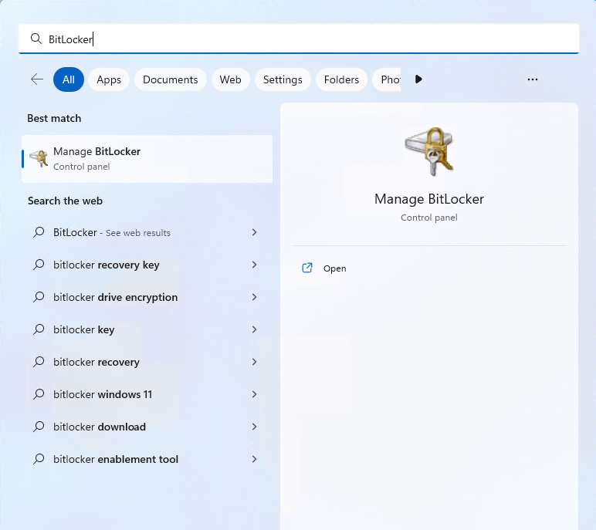The width and height of the screenshot is (596, 530).
Task: Click the search icon beside bitlocker key
Action: click(x=39, y=329)
